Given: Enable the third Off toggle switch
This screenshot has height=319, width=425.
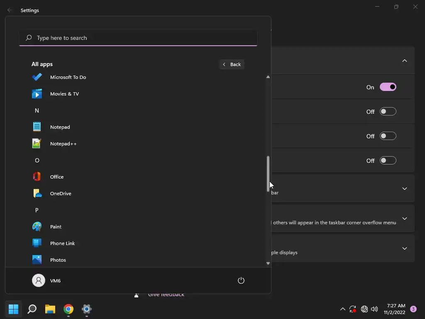Looking at the screenshot, I should [388, 160].
